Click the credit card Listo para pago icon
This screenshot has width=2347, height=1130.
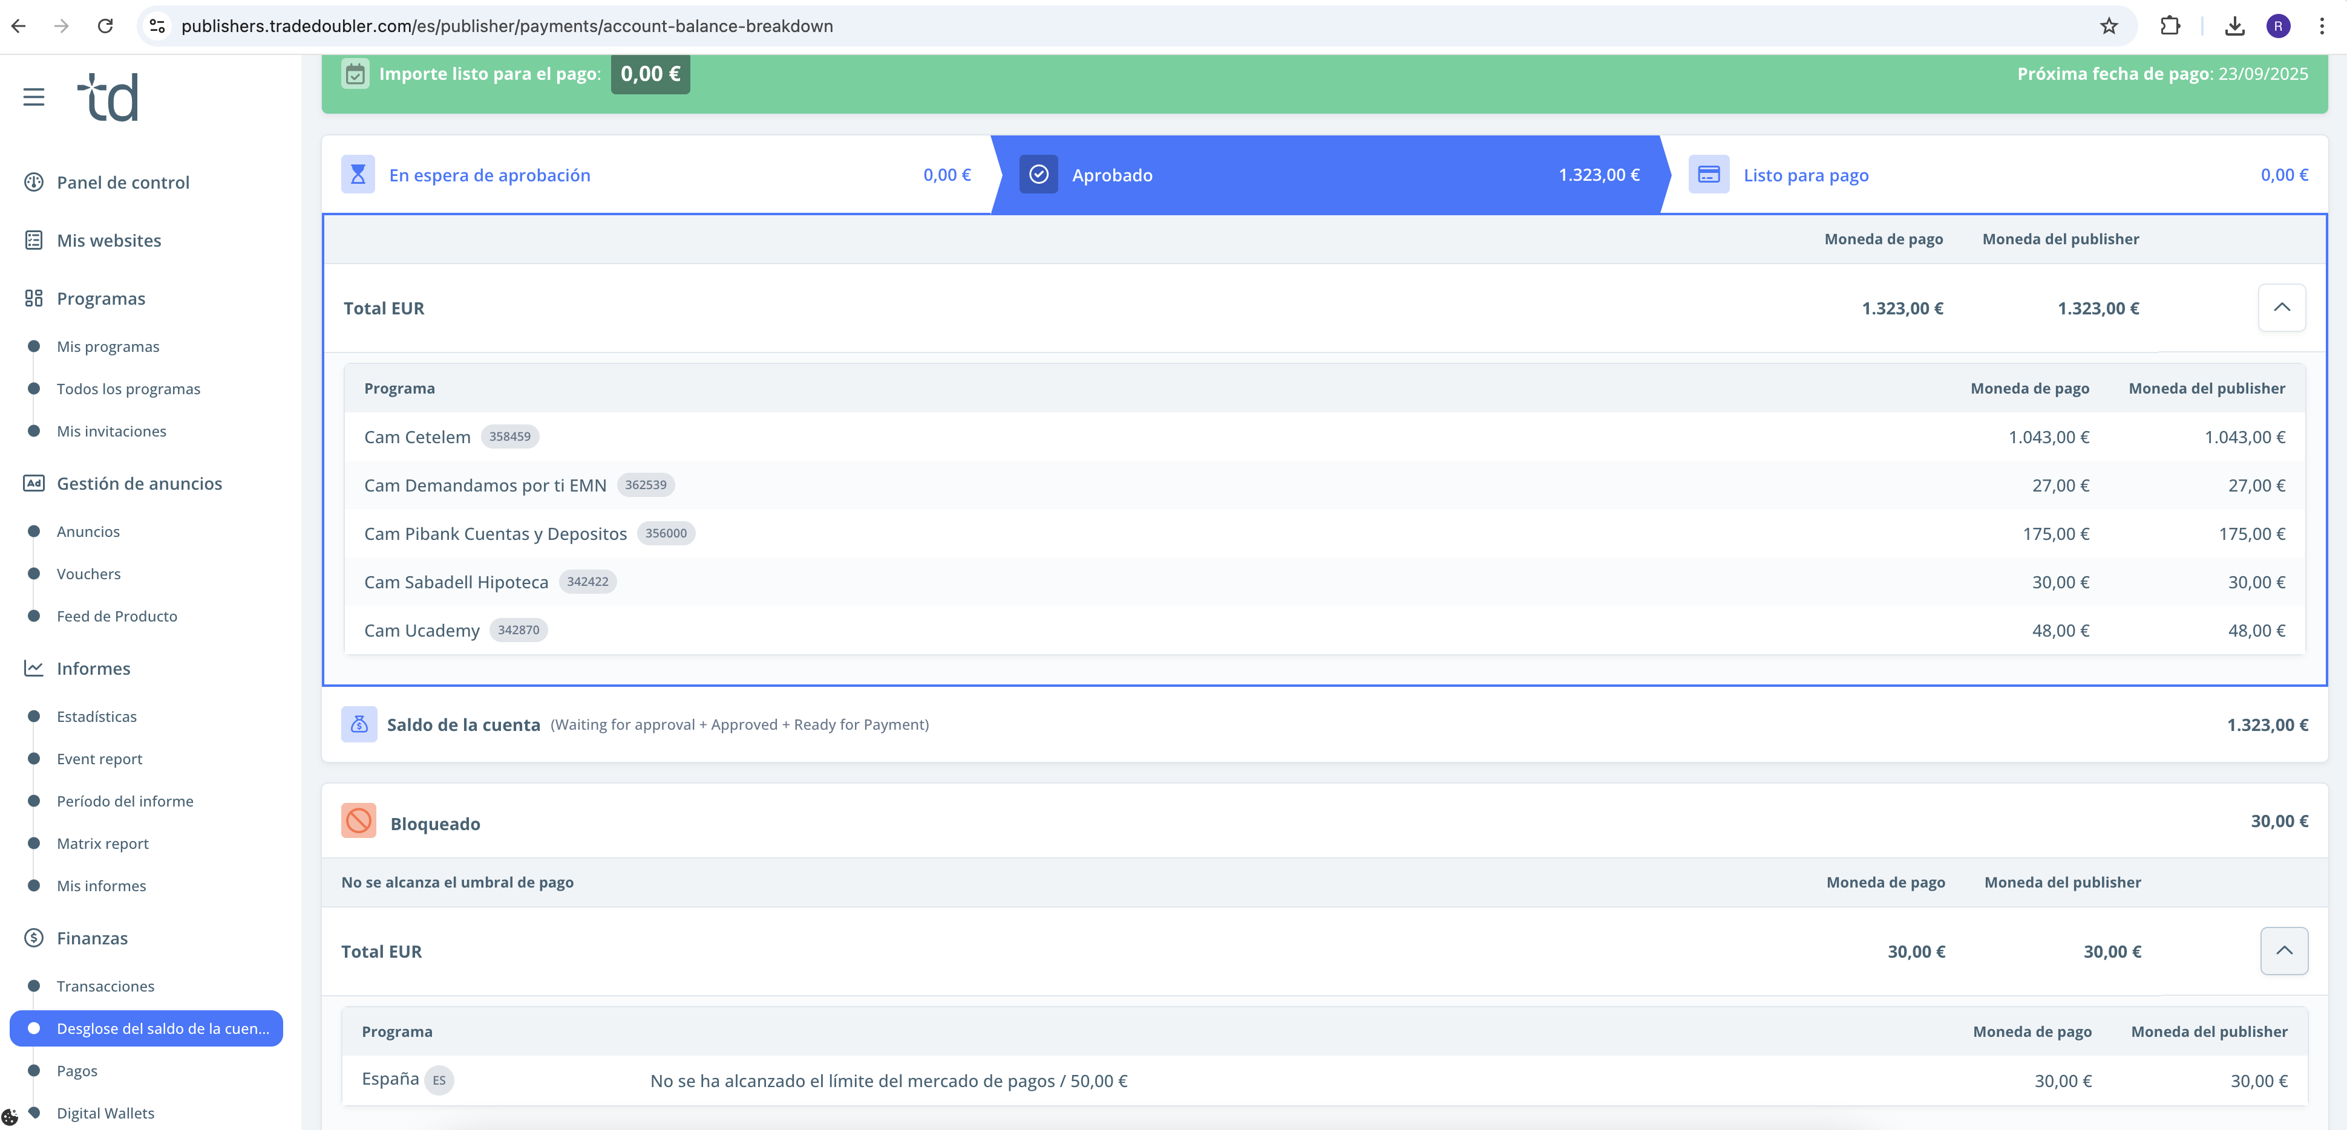pos(1708,174)
